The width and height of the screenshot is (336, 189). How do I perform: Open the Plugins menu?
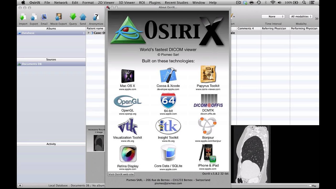[x=155, y=3]
